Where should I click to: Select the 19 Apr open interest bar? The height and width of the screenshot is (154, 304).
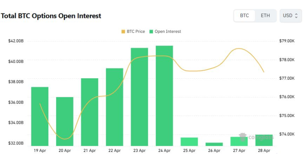pos(40,116)
